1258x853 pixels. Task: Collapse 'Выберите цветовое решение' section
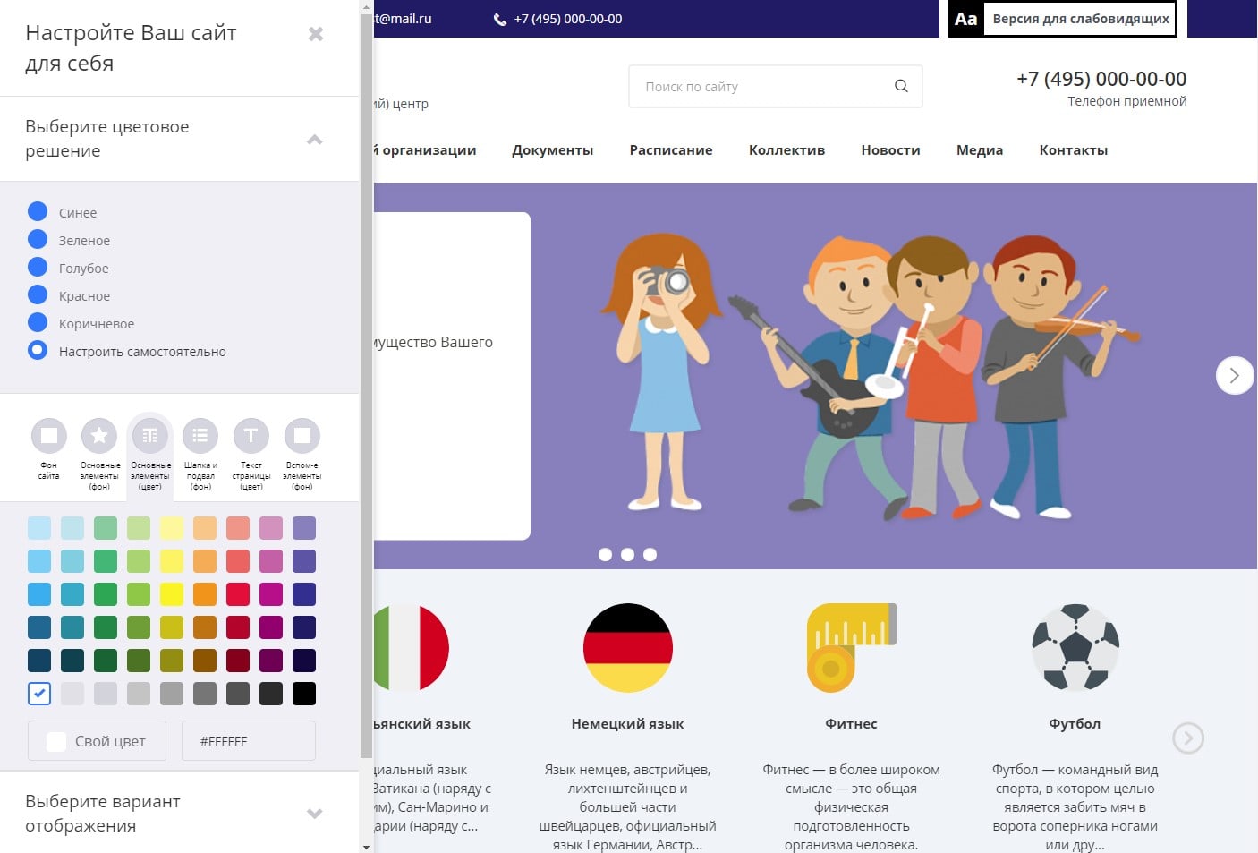(x=314, y=140)
